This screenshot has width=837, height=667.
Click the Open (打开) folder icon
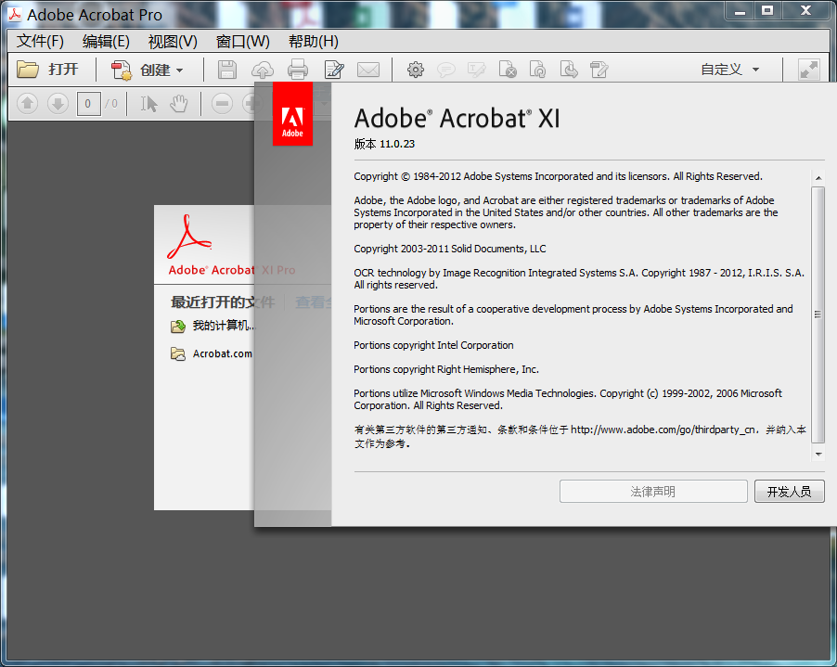tap(29, 70)
